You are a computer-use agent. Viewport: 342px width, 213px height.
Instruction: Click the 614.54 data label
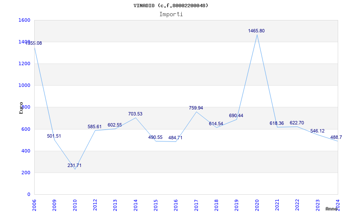tap(216, 124)
